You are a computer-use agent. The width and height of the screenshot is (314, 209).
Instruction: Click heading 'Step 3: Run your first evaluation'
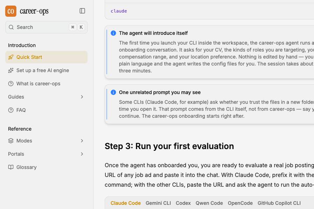point(169,146)
